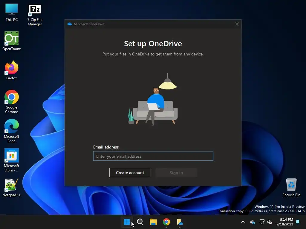306x229 pixels.
Task: Close the Microsoft OneDrive dialog
Action: (x=237, y=24)
